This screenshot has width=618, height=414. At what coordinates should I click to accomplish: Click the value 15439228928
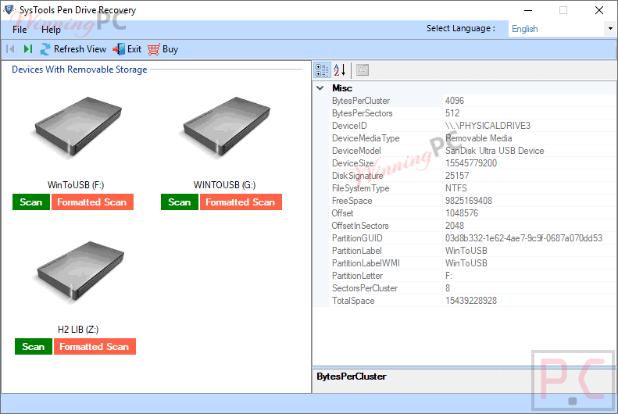tap(471, 301)
